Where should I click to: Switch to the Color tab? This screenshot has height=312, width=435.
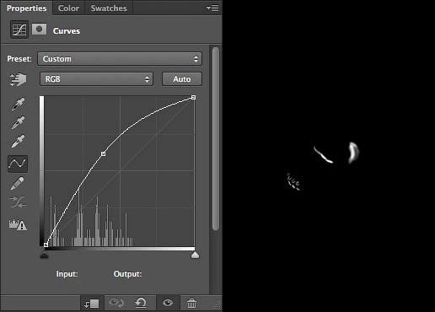click(x=68, y=8)
